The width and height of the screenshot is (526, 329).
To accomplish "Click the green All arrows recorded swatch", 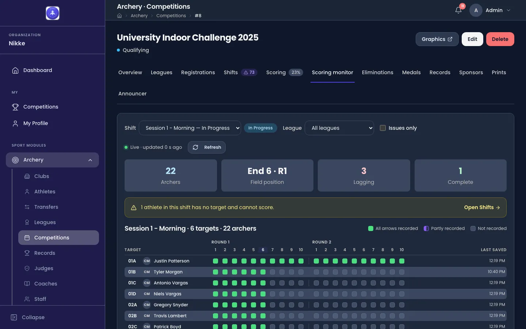I will click(x=371, y=228).
